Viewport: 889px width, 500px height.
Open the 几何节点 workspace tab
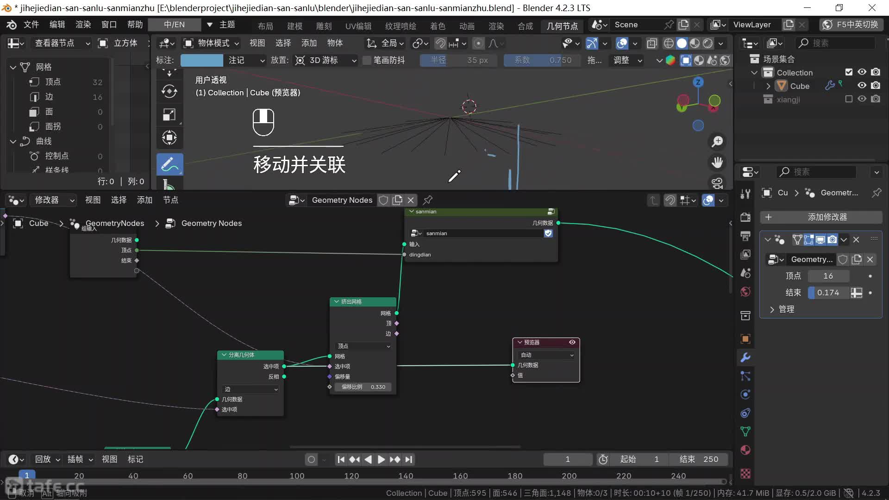click(562, 25)
